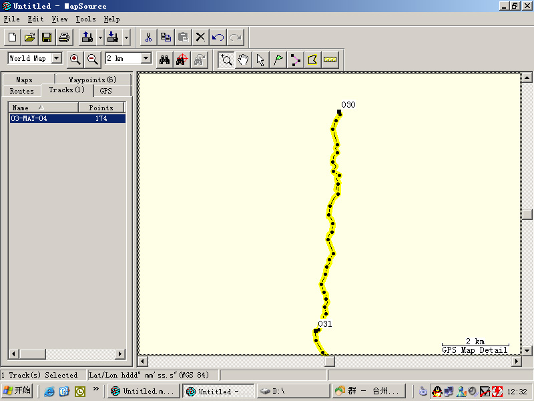Select the Map tool
Image resolution: width=534 pixels, height=401 pixels.
coord(313,59)
